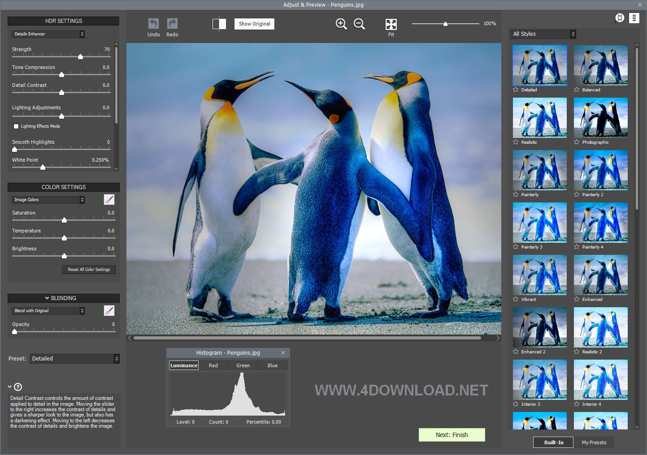The height and width of the screenshot is (455, 647).
Task: Click the zoom level slider
Action: 445,24
